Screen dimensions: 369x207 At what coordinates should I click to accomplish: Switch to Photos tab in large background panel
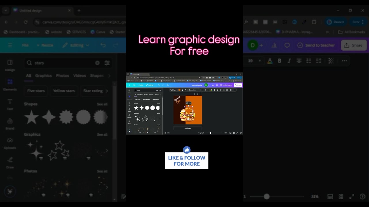[63, 76]
